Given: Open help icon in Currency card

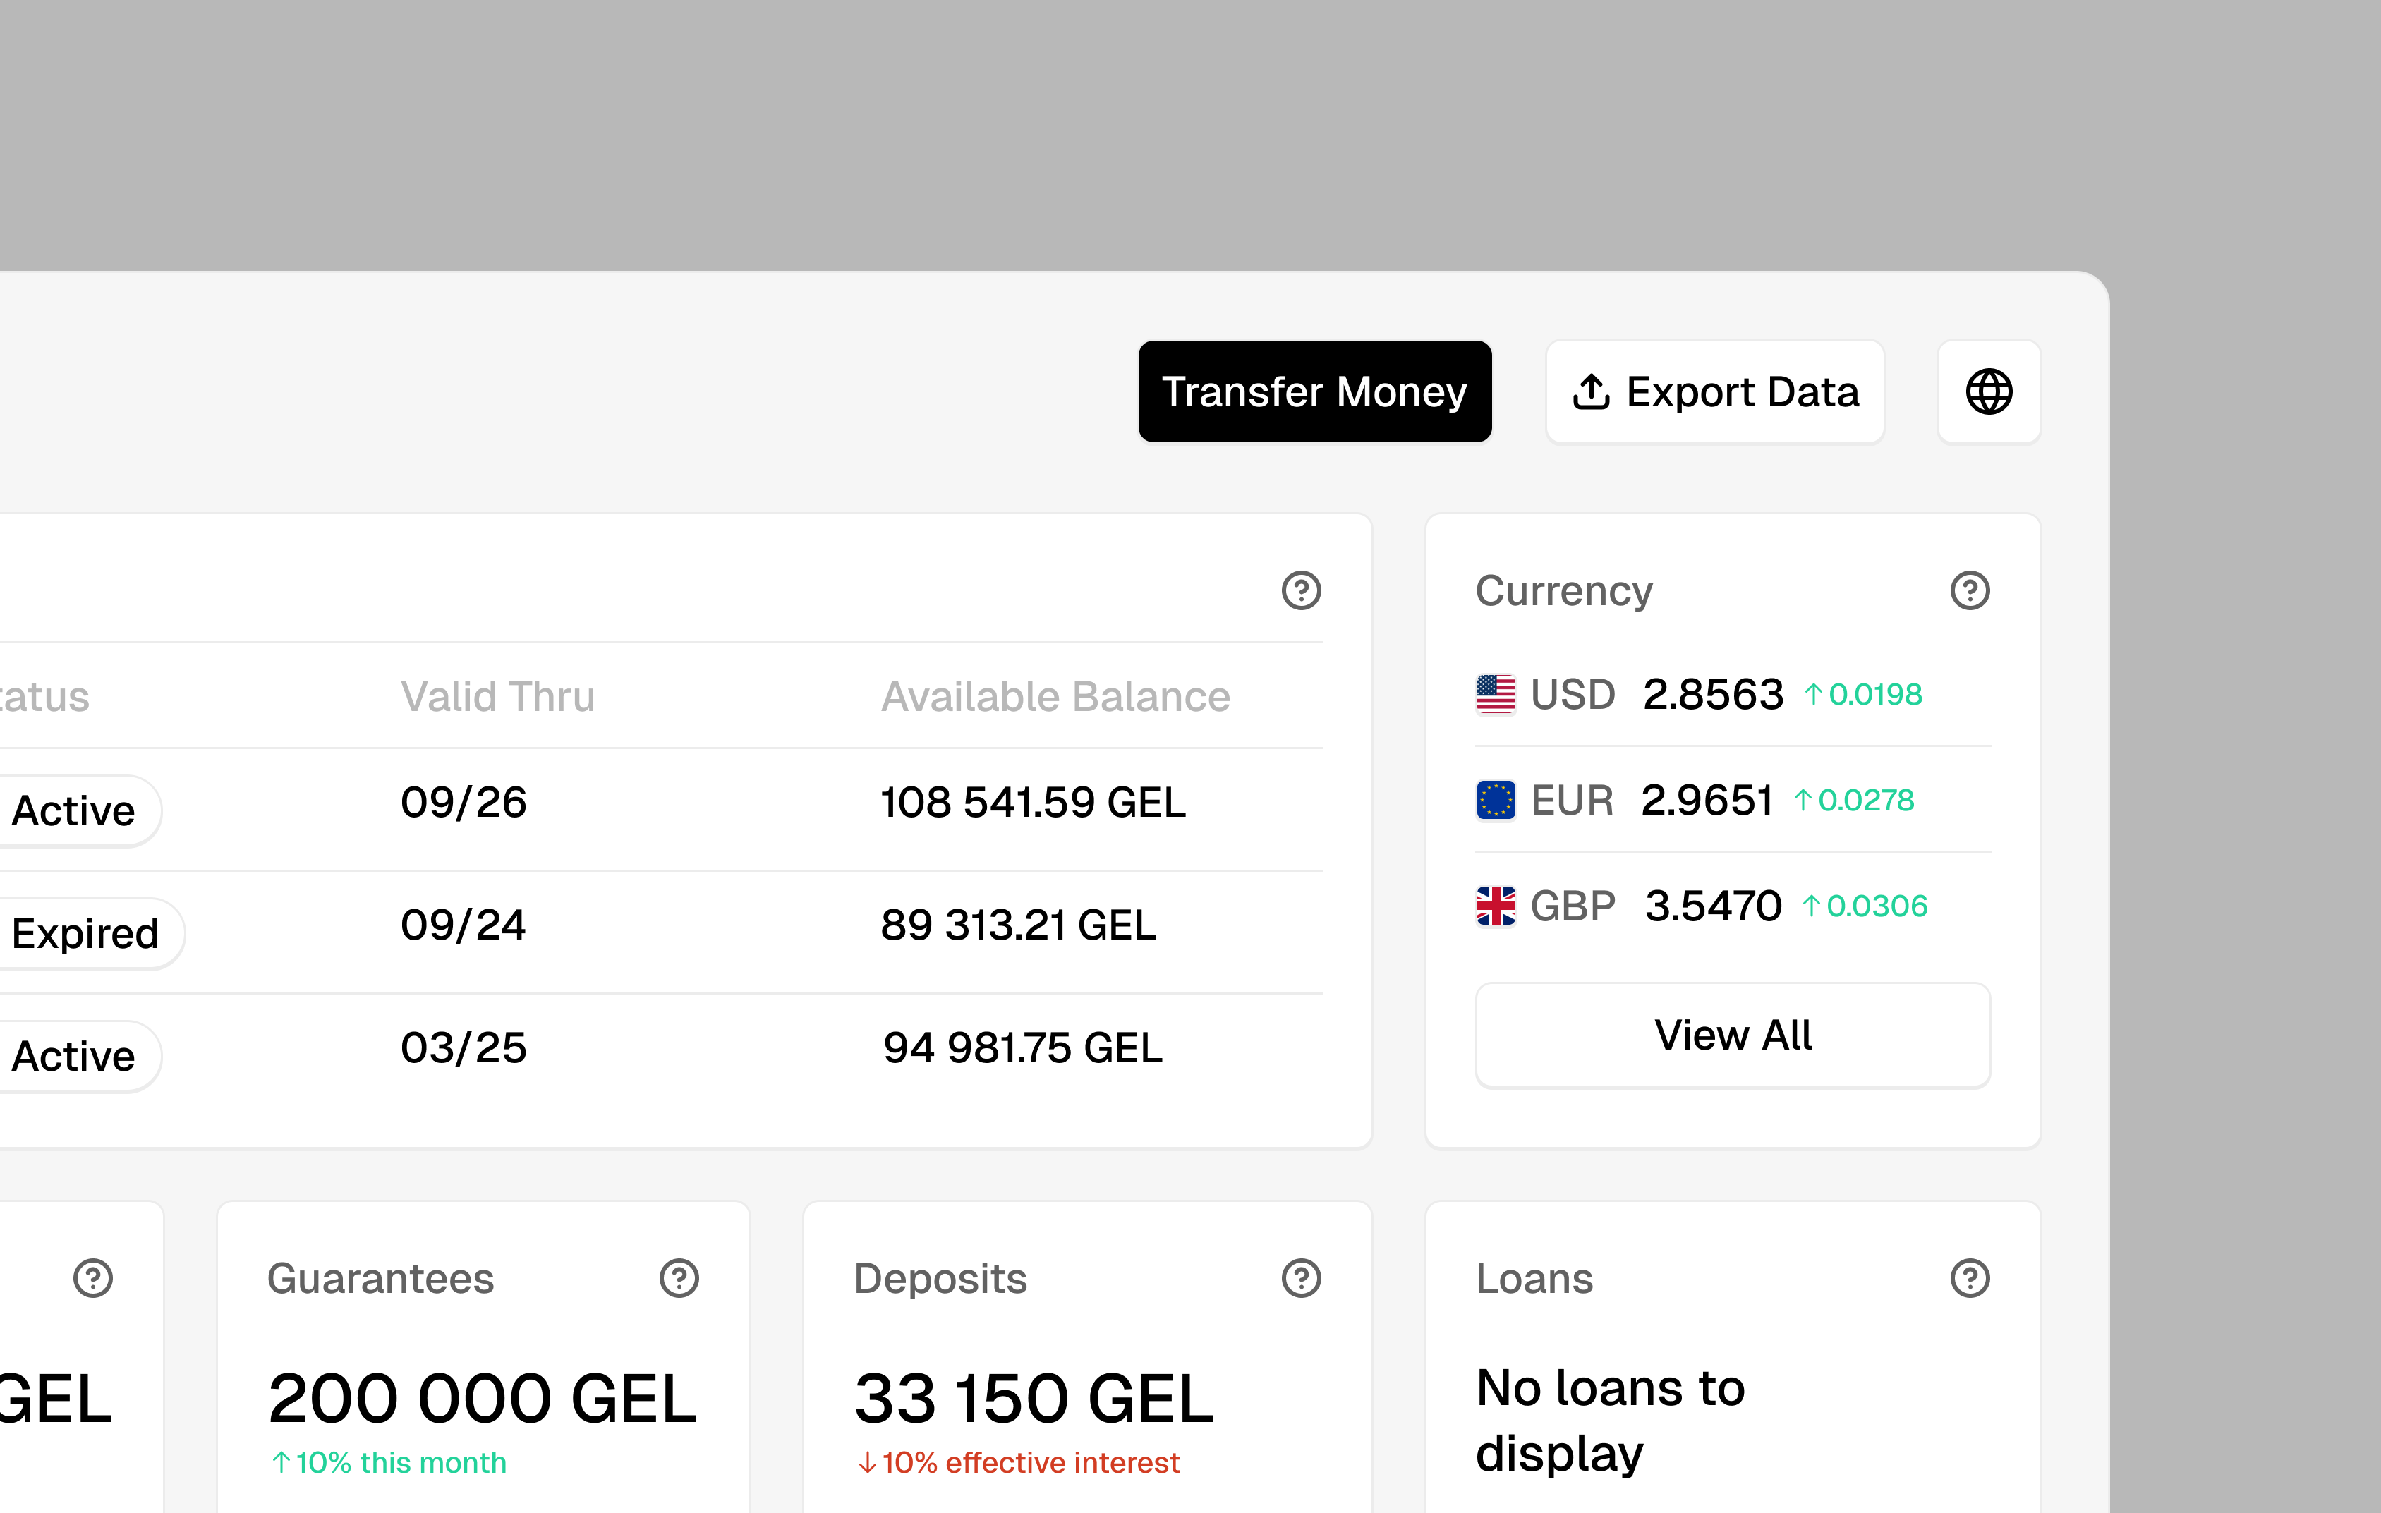Looking at the screenshot, I should [1970, 590].
